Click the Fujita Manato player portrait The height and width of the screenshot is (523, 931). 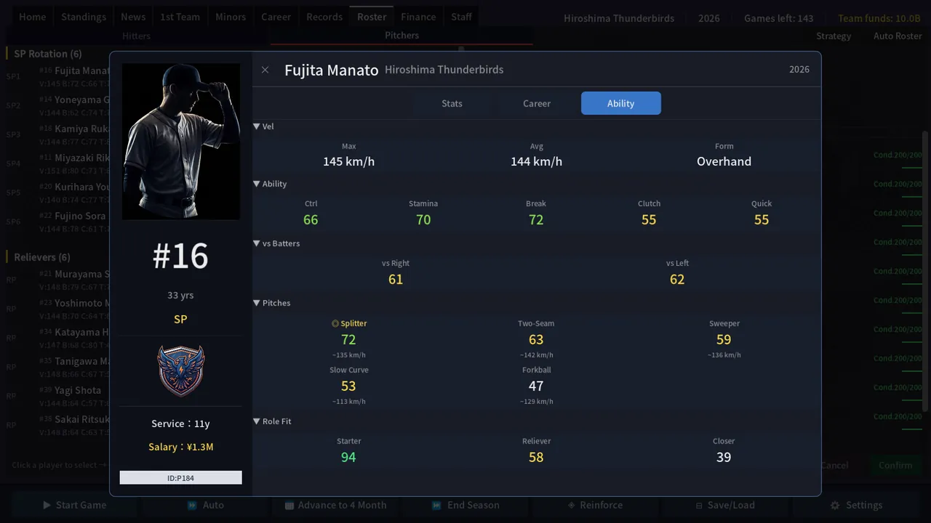pyautogui.click(x=181, y=141)
